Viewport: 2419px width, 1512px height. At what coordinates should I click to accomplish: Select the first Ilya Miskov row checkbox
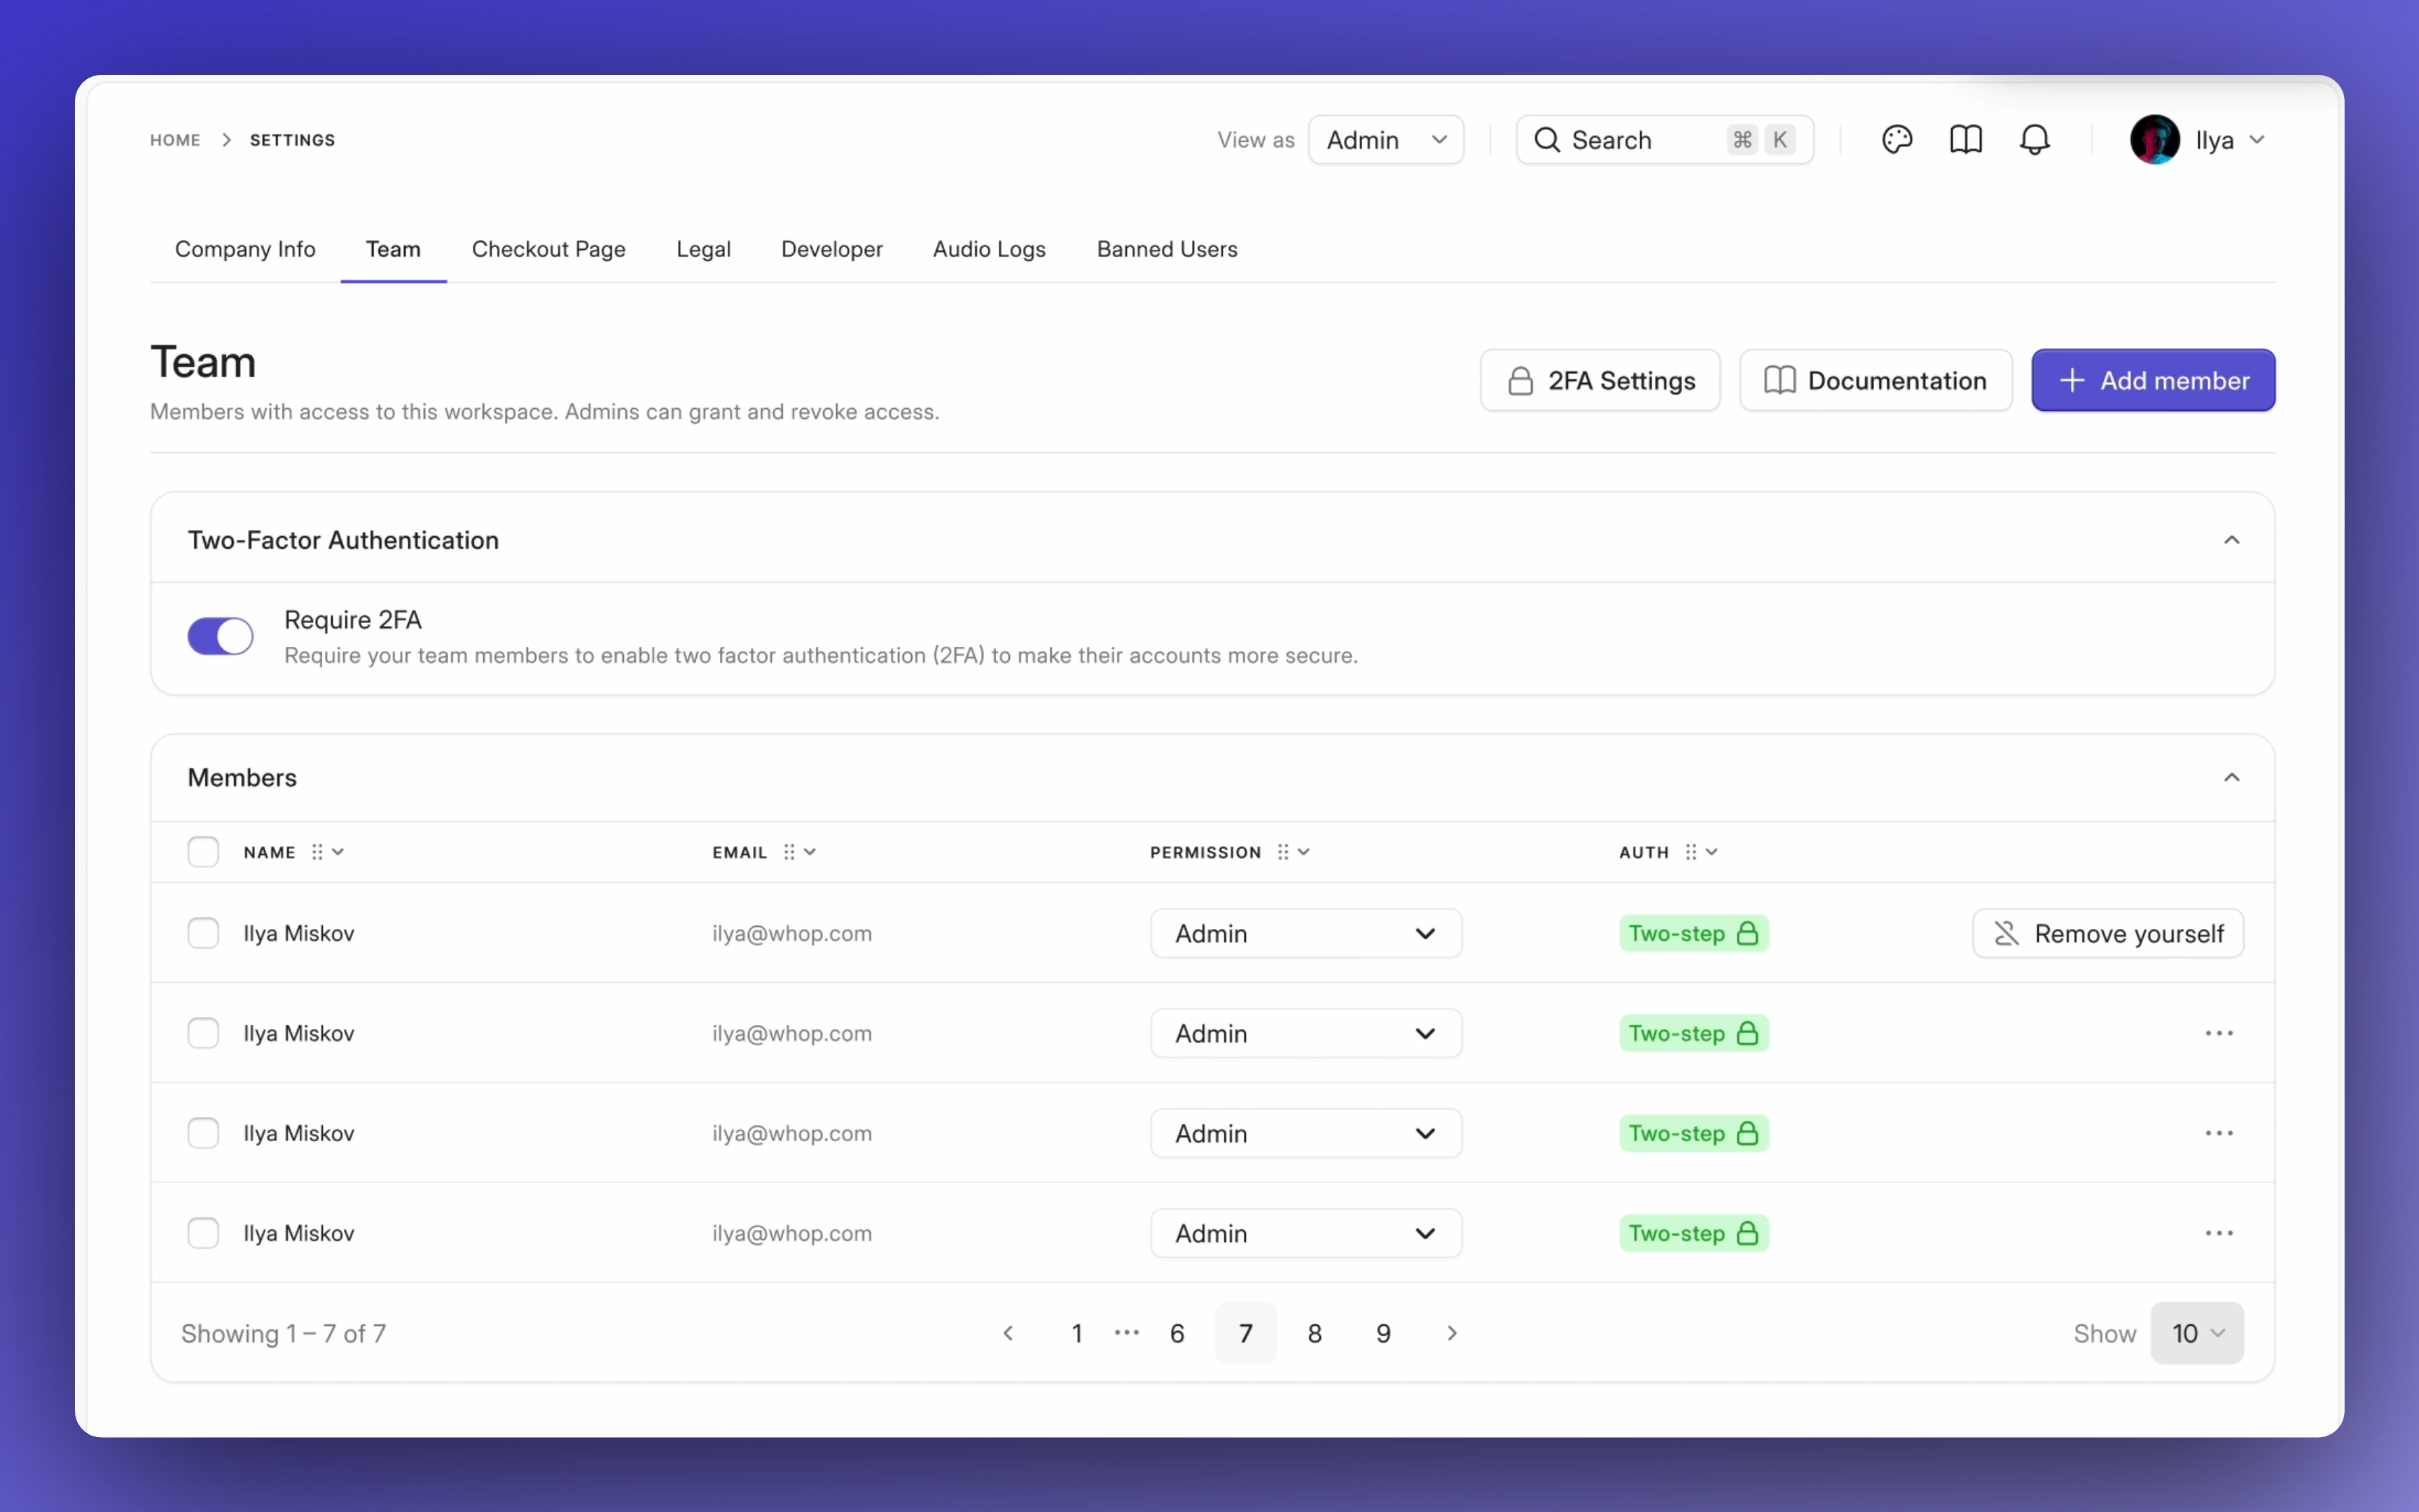click(203, 933)
